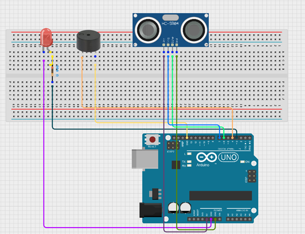Select the orange wire from the buzzer
This screenshot has width=305, height=234.
155,107
